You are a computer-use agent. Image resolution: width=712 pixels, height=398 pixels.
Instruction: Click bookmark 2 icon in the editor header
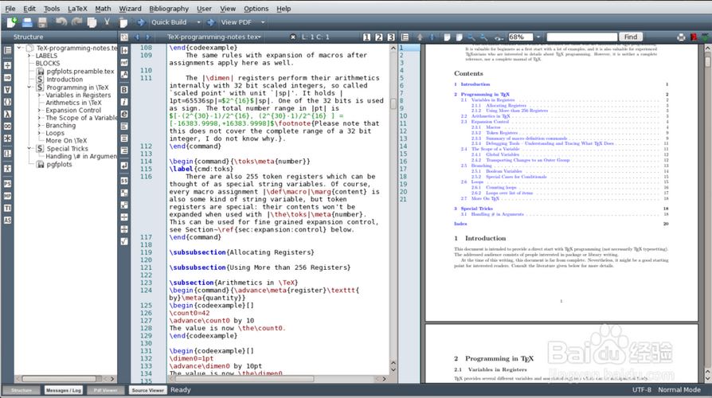[378, 37]
